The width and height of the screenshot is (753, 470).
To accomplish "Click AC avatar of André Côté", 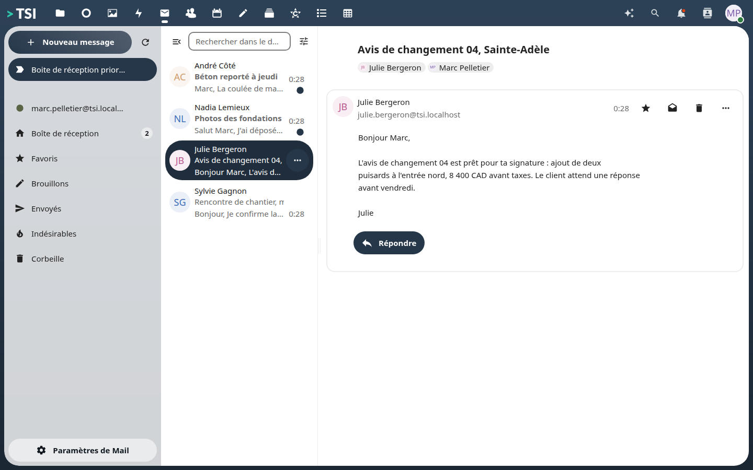I will tap(180, 77).
